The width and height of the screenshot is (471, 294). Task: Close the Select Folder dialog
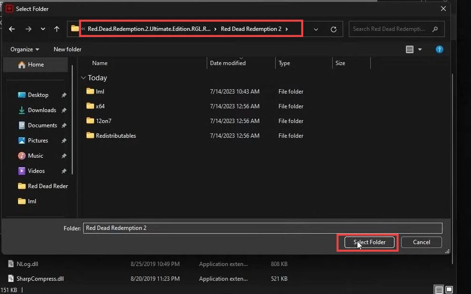(x=443, y=9)
